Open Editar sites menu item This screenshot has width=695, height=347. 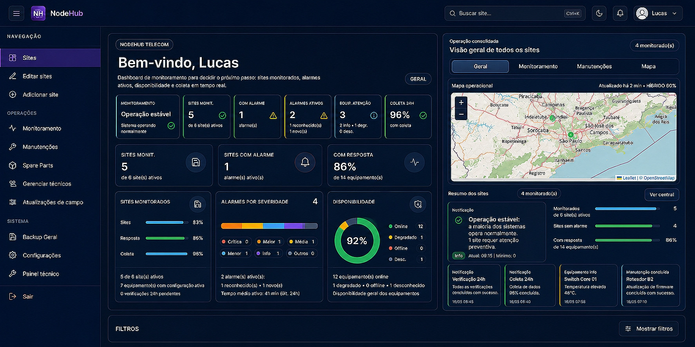(x=50, y=76)
